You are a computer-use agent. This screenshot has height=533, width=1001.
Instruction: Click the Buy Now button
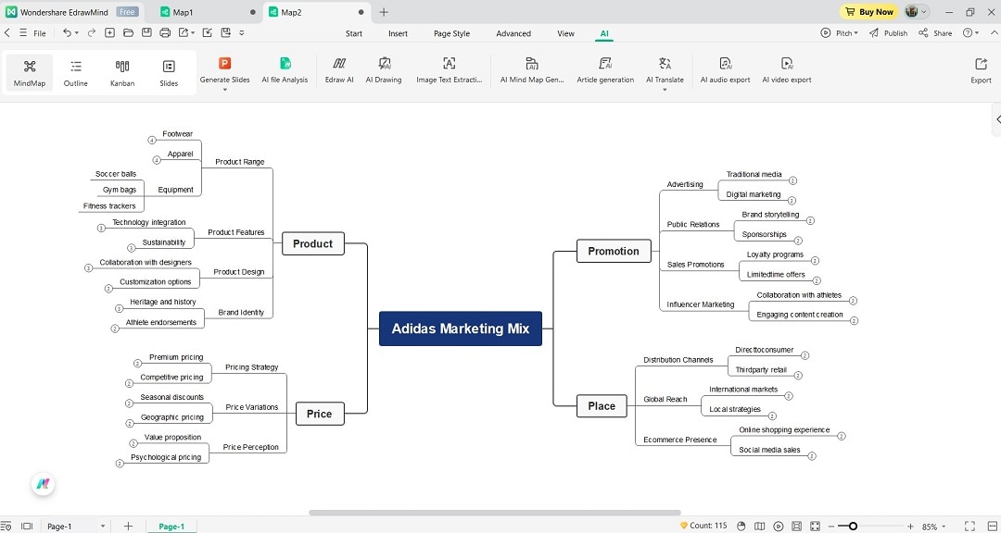(x=868, y=11)
